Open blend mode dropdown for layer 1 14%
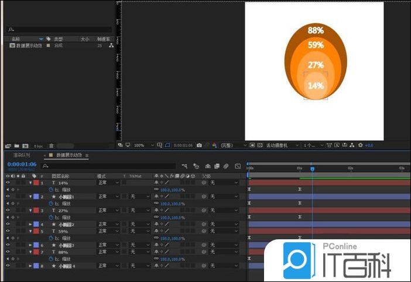 [x=108, y=183]
